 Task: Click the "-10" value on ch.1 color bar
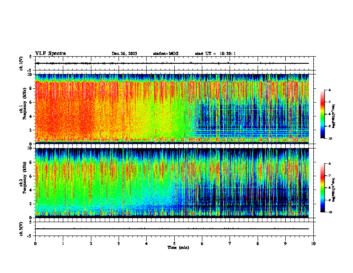pyautogui.click(x=329, y=139)
